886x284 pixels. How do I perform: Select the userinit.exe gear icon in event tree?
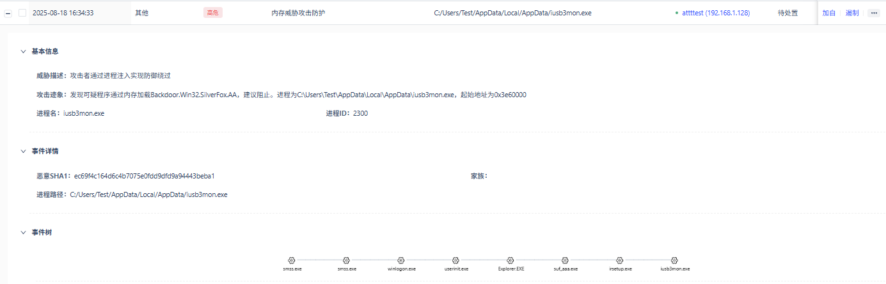click(456, 260)
